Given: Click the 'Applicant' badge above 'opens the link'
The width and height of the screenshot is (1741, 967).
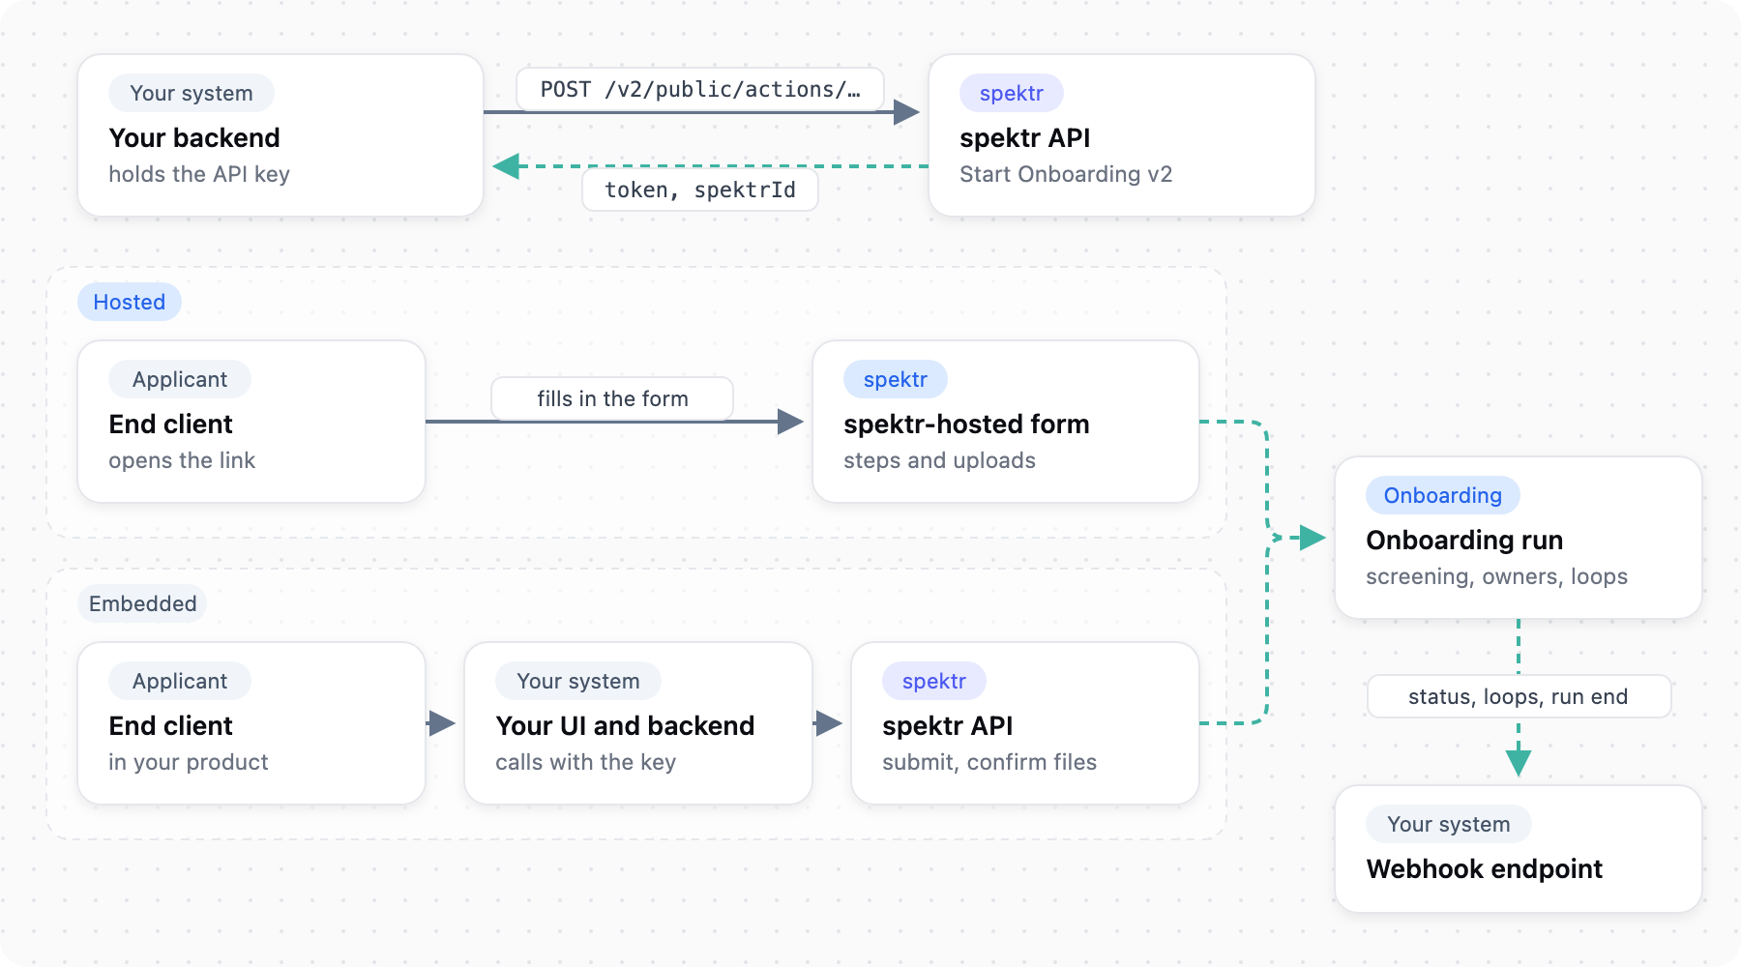Looking at the screenshot, I should pos(180,379).
